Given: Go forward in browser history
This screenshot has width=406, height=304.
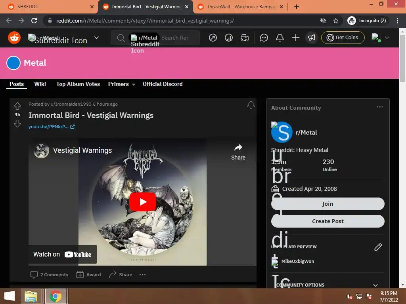Looking at the screenshot, I should point(21,21).
